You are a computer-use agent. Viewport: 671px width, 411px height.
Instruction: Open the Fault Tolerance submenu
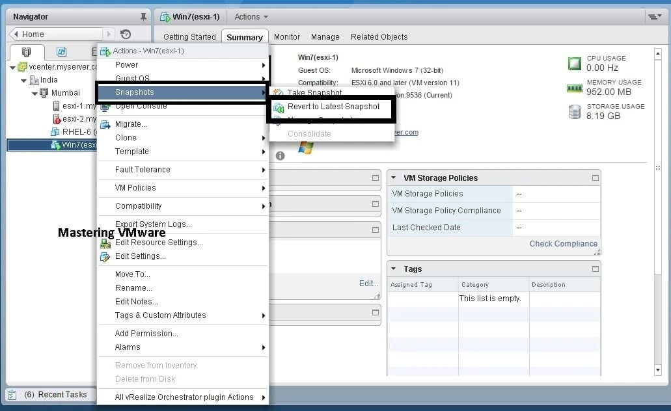(x=143, y=170)
